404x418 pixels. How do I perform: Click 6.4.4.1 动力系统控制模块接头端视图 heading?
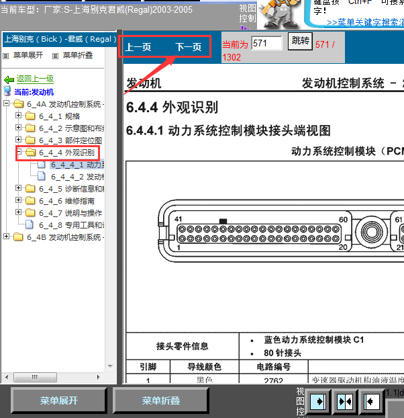point(228,130)
